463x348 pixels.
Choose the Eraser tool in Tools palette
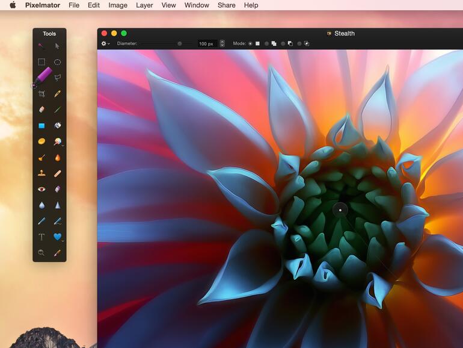click(x=41, y=110)
